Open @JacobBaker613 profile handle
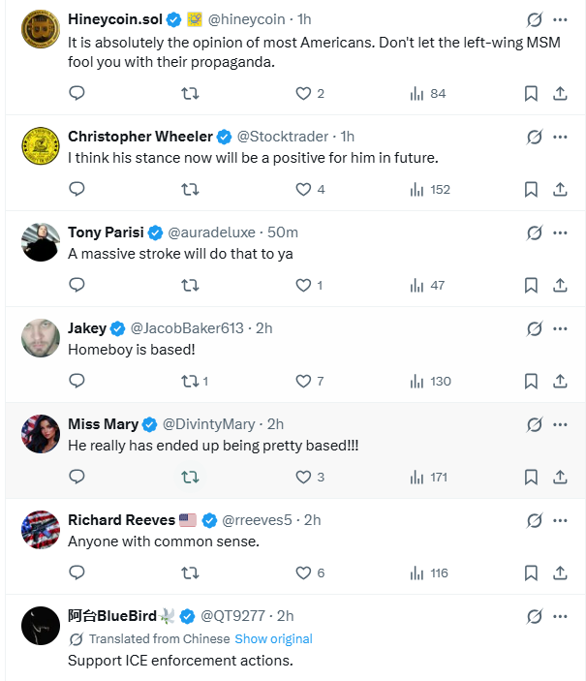 [x=186, y=328]
